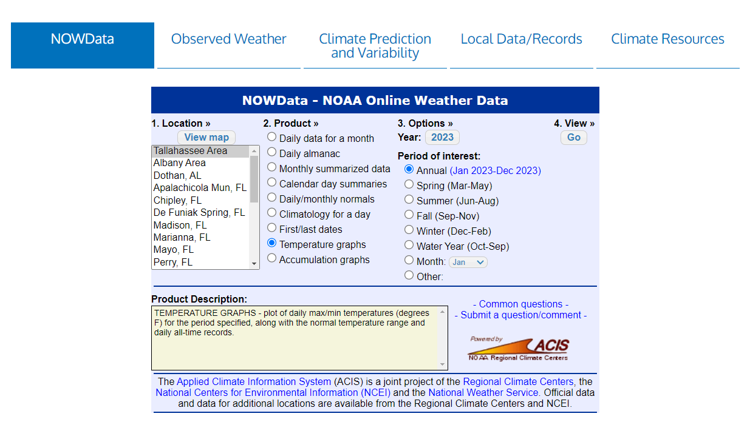
Task: Select the Month period radio
Action: (409, 261)
